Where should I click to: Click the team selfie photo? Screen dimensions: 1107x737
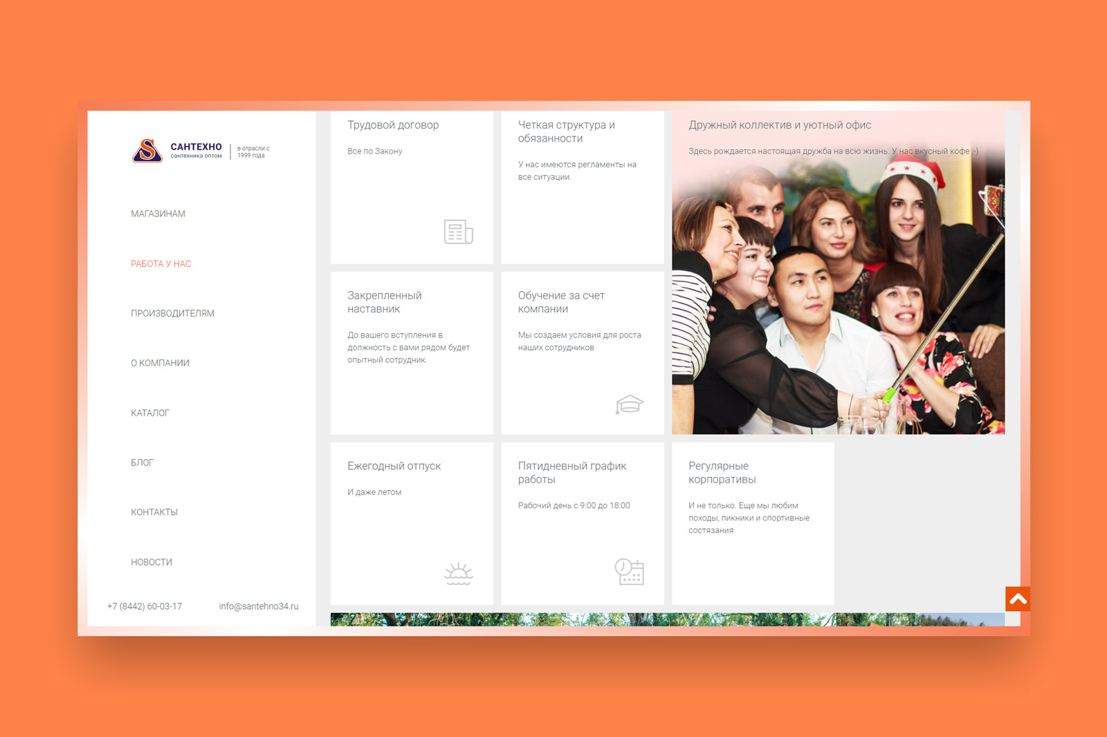pyautogui.click(x=837, y=297)
